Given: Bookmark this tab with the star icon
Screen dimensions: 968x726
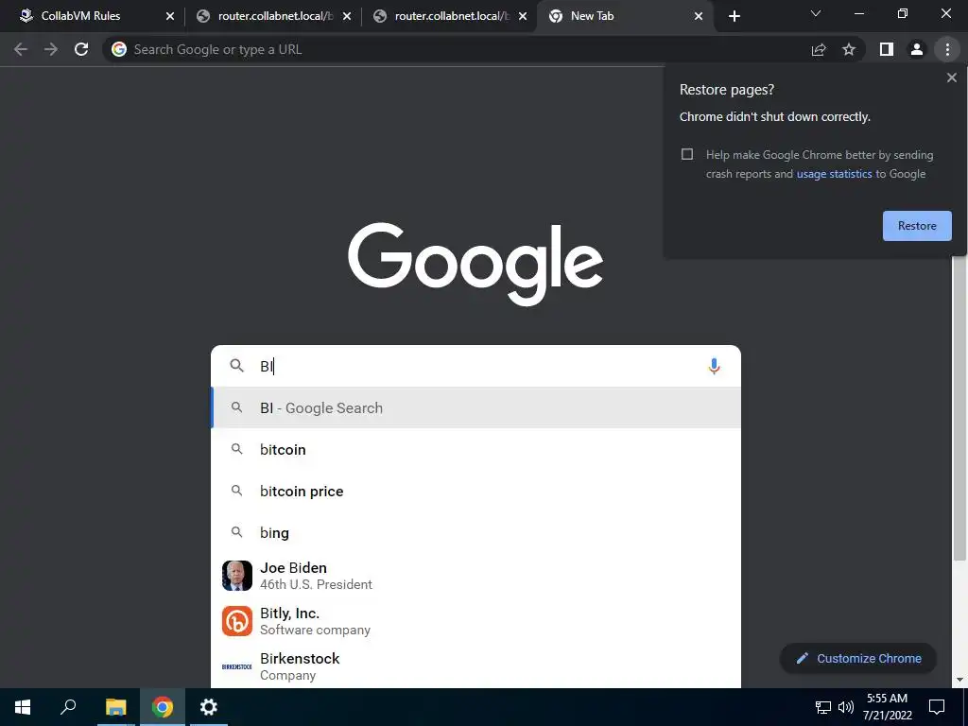Looking at the screenshot, I should (x=849, y=49).
